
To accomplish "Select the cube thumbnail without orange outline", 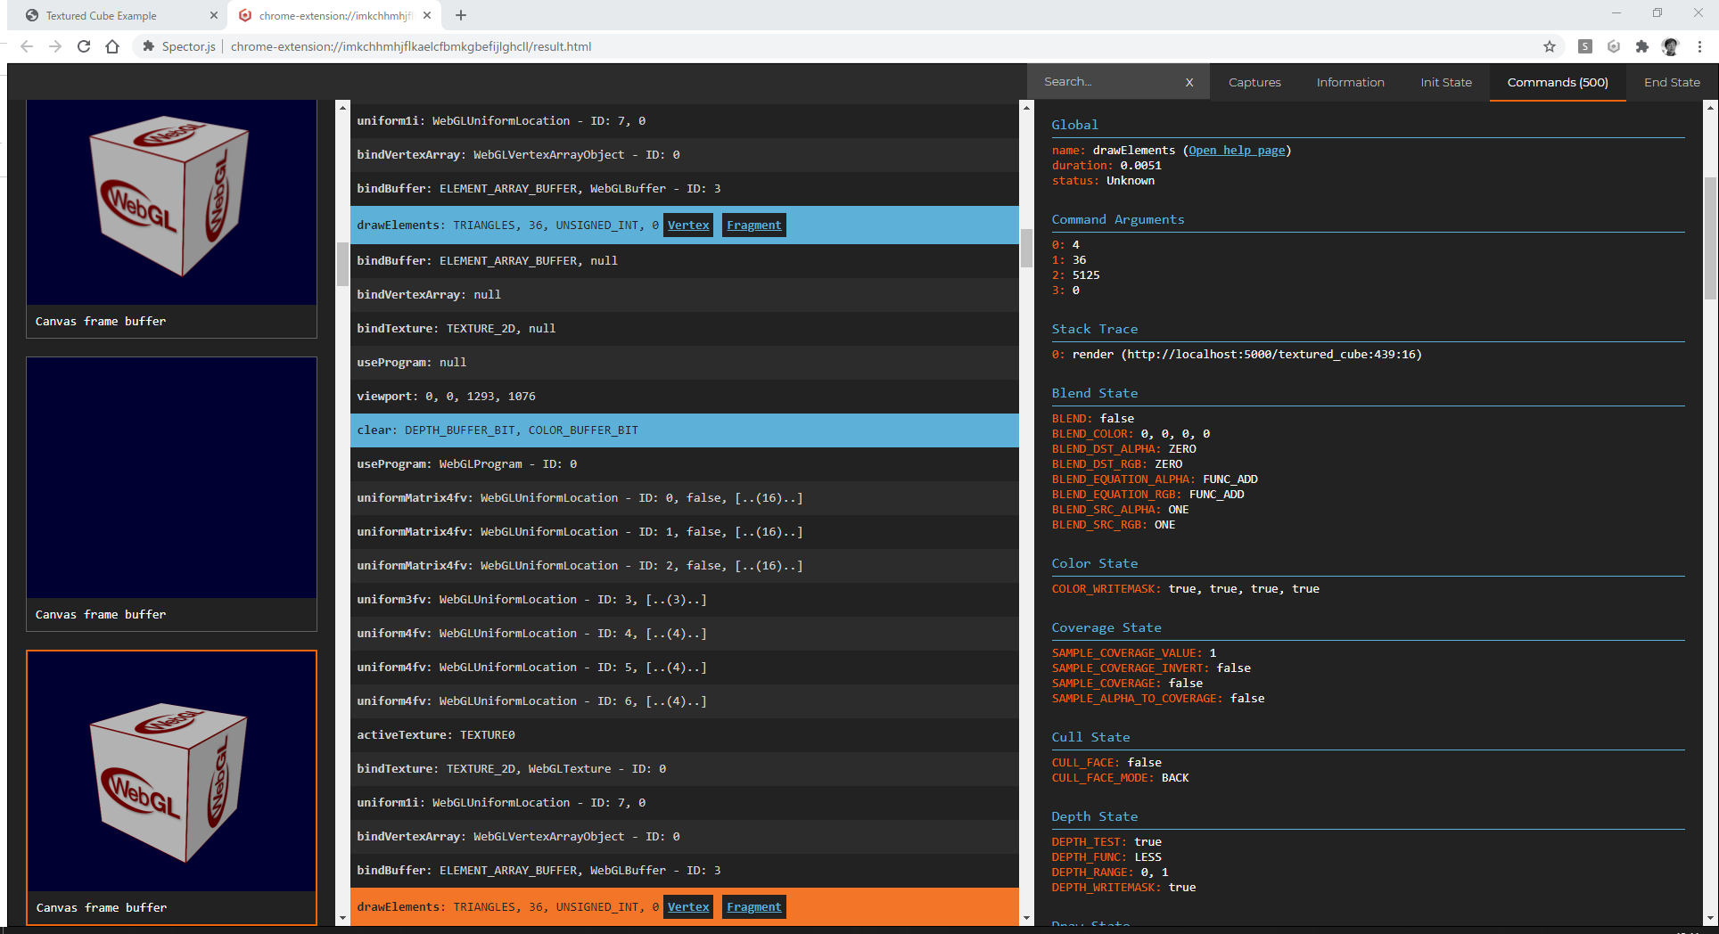I will (x=171, y=218).
